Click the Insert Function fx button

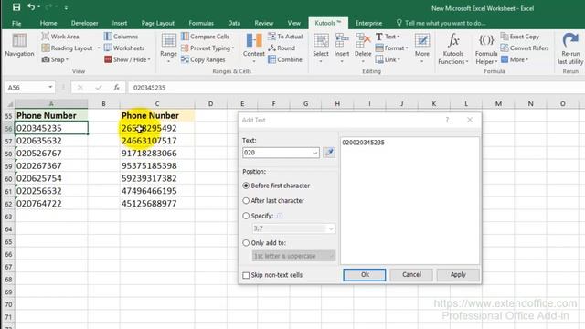tap(116, 88)
